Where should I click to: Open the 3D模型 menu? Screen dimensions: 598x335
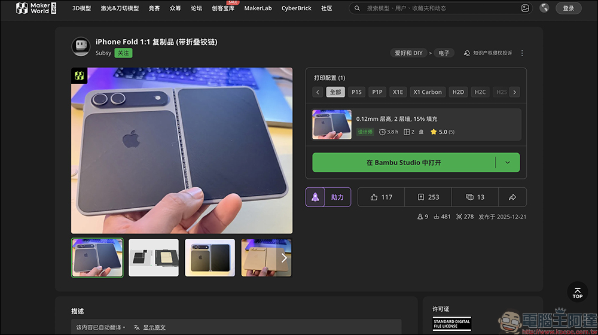click(x=81, y=8)
